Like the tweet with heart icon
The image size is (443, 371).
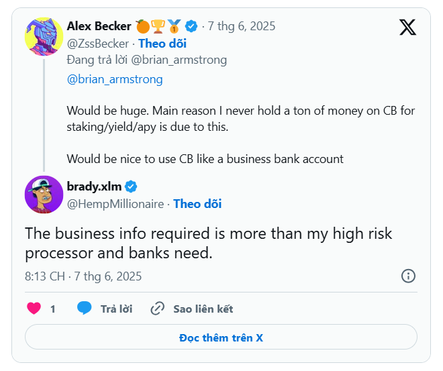(34, 309)
